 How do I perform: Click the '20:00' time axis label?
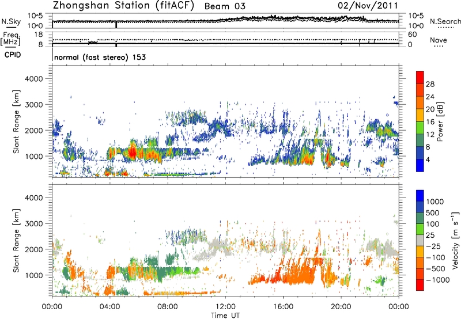tap(341, 307)
